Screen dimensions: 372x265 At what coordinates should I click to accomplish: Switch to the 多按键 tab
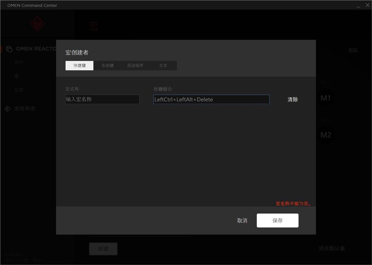point(107,65)
